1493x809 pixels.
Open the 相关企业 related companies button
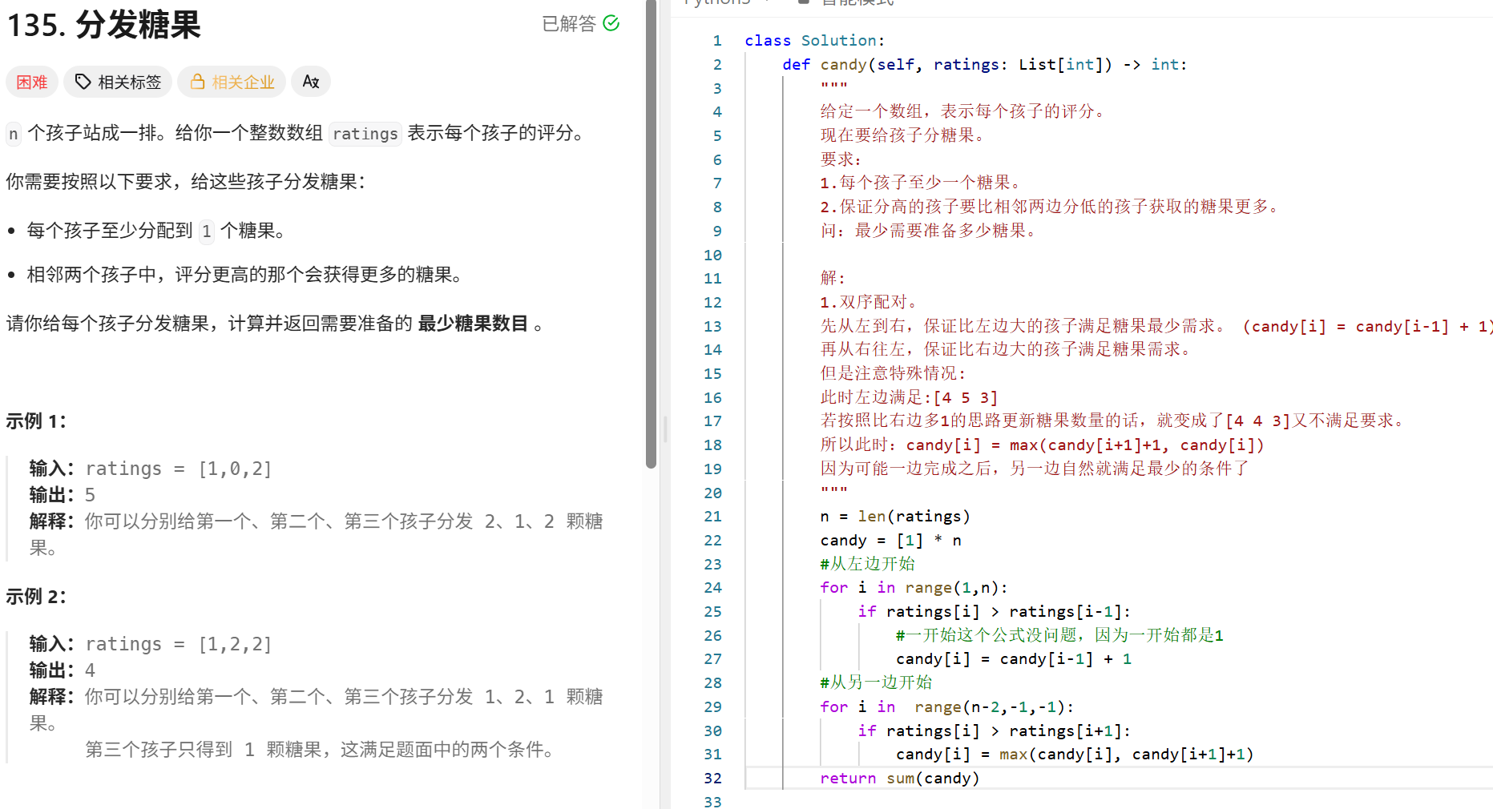pos(232,82)
